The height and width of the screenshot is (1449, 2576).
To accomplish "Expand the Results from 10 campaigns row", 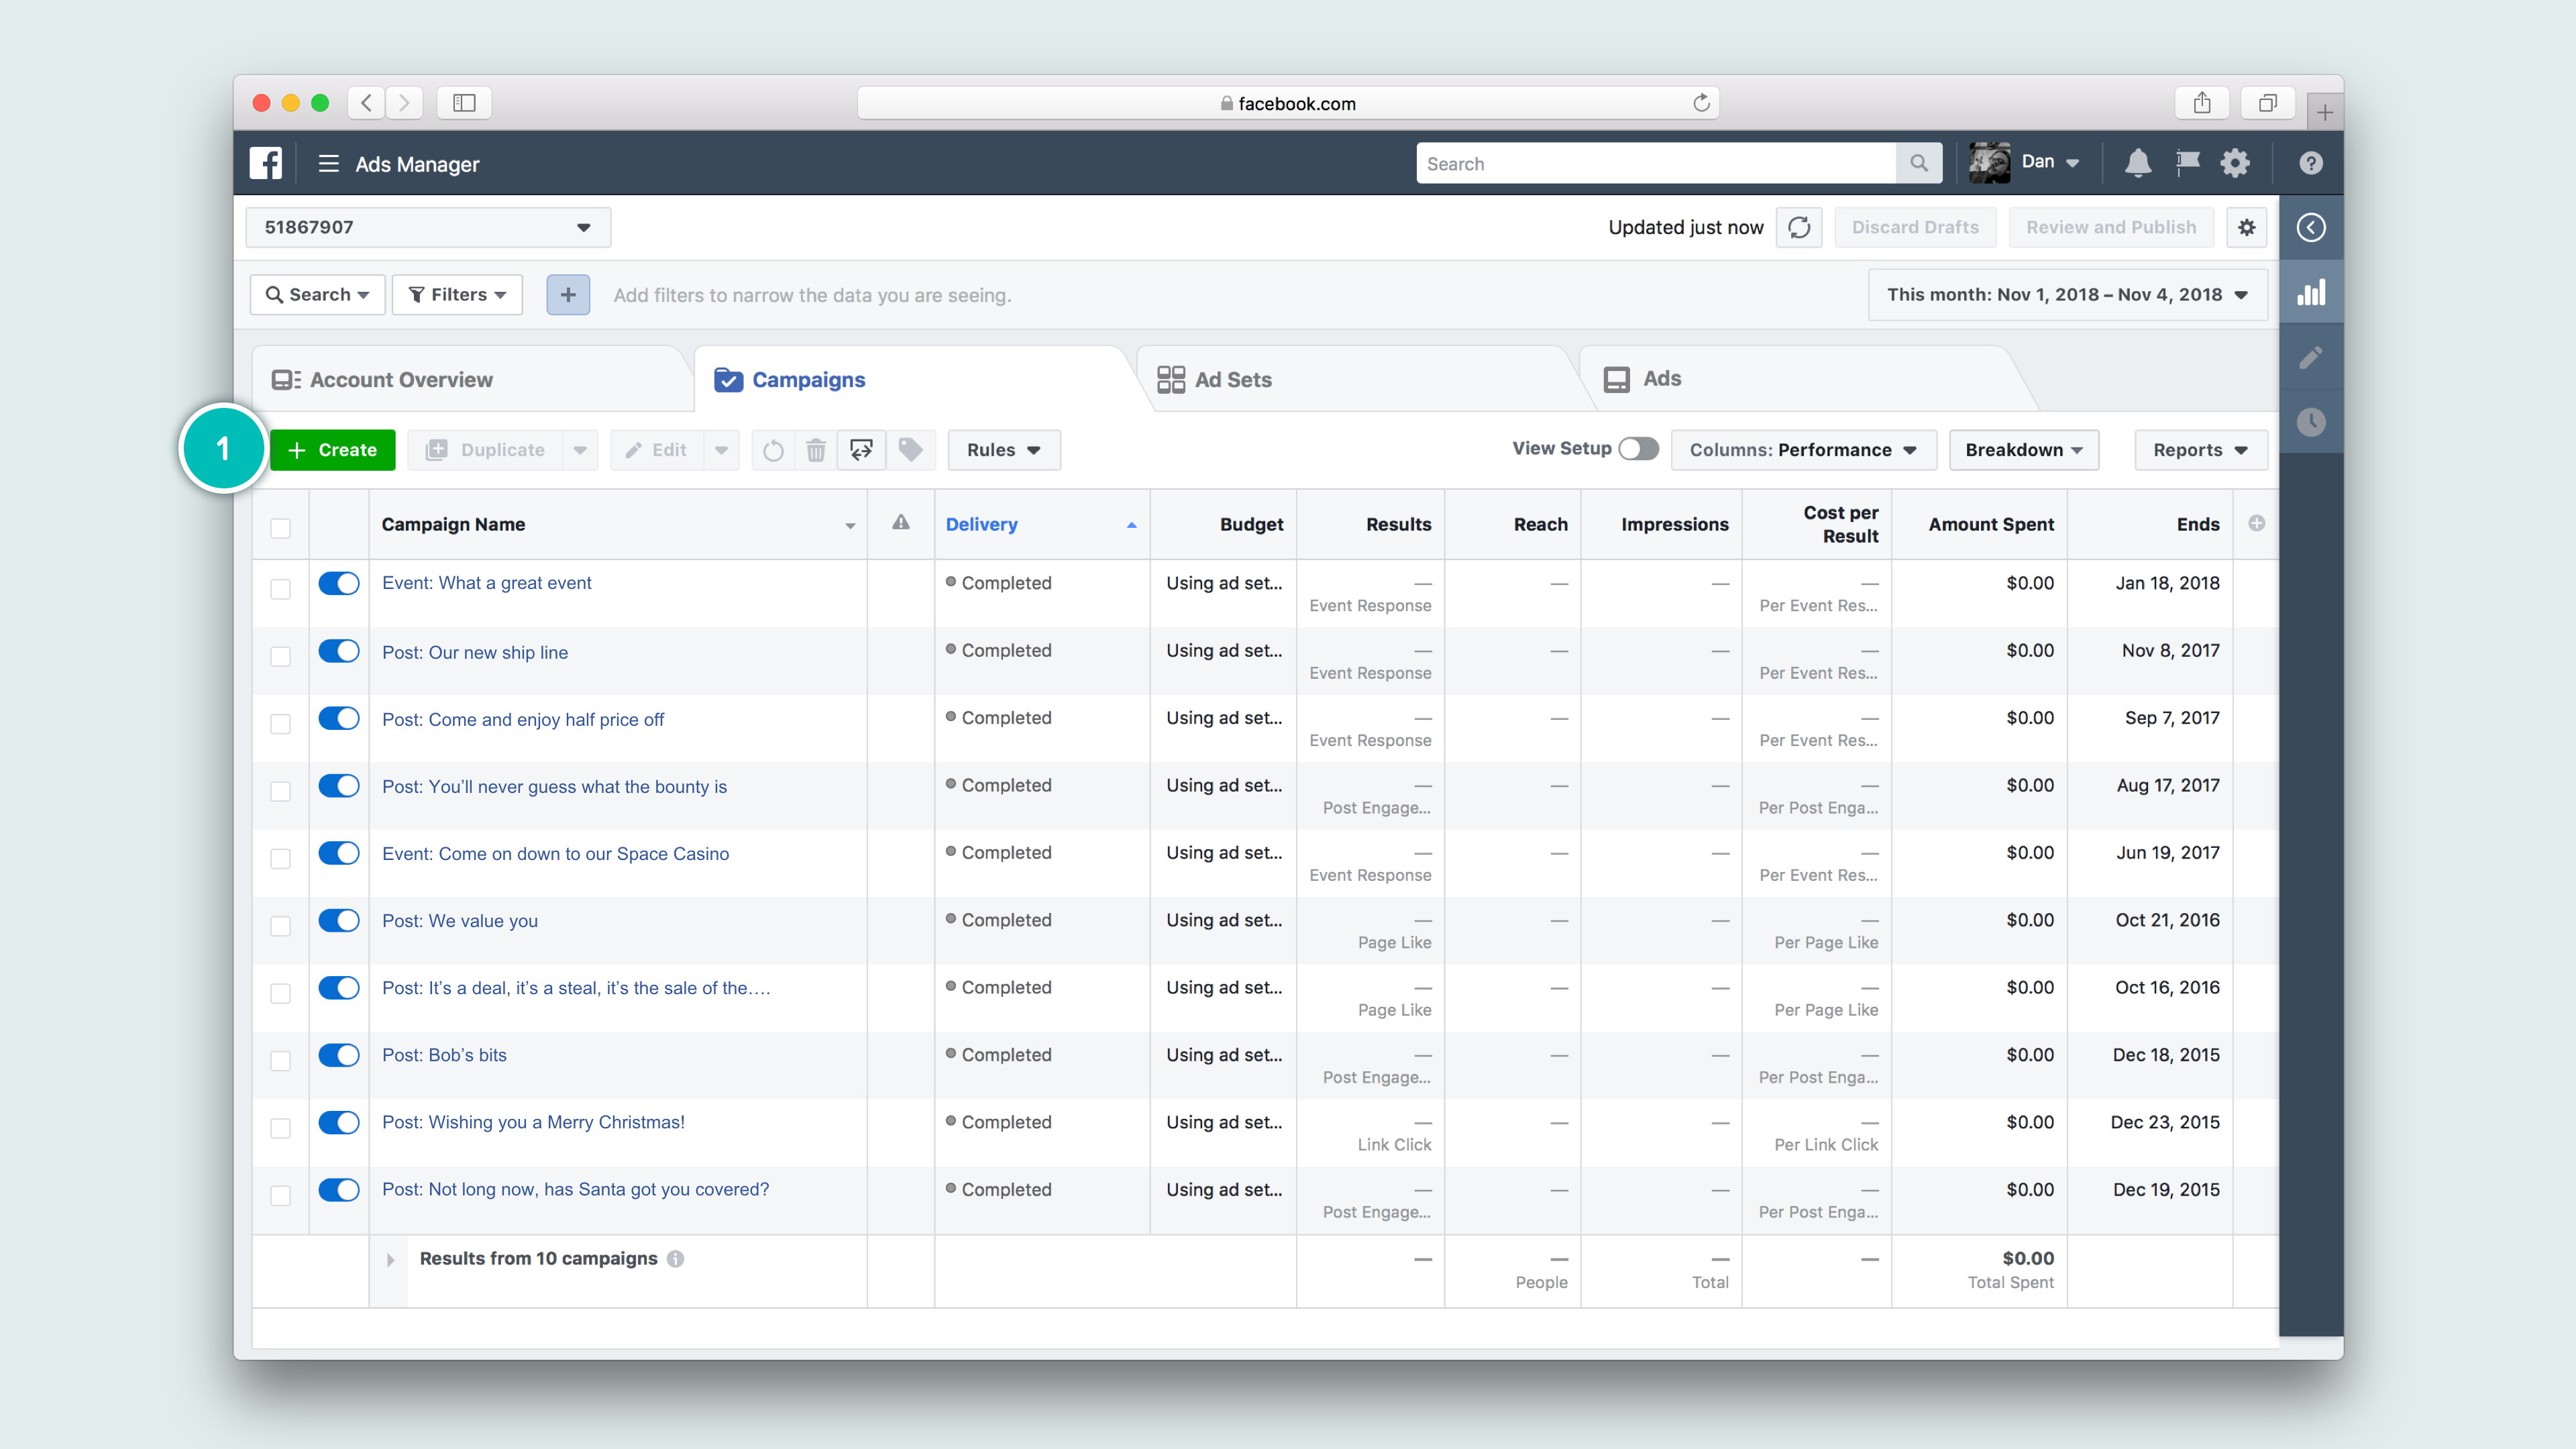I will [391, 1260].
